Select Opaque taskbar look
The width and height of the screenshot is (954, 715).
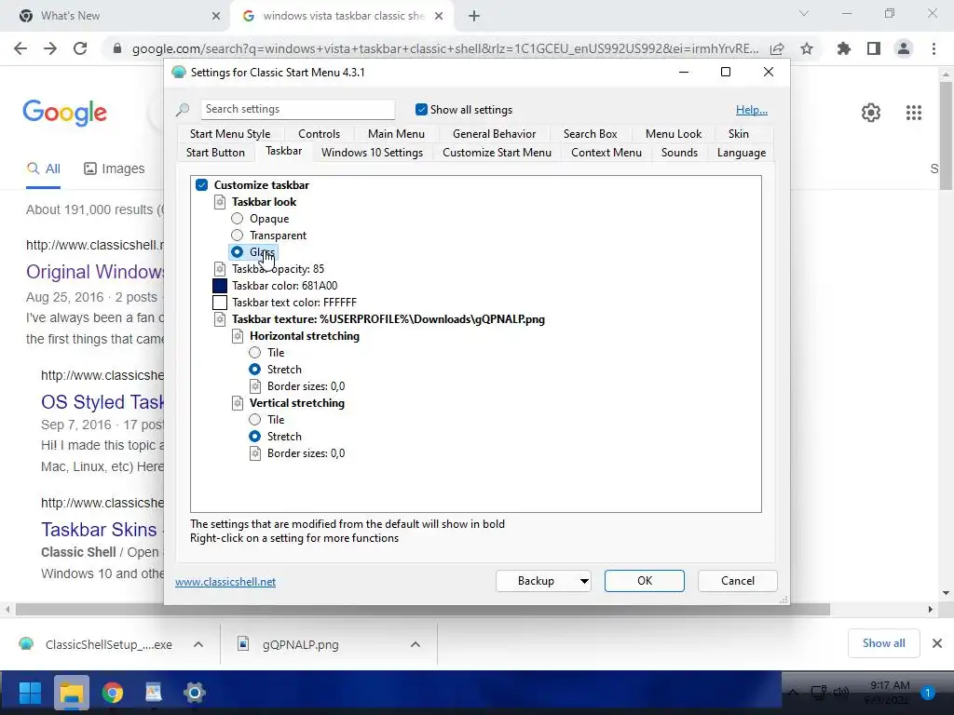point(238,219)
